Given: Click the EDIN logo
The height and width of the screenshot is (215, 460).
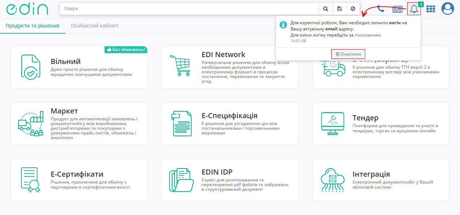Looking at the screenshot, I should tap(27, 9).
